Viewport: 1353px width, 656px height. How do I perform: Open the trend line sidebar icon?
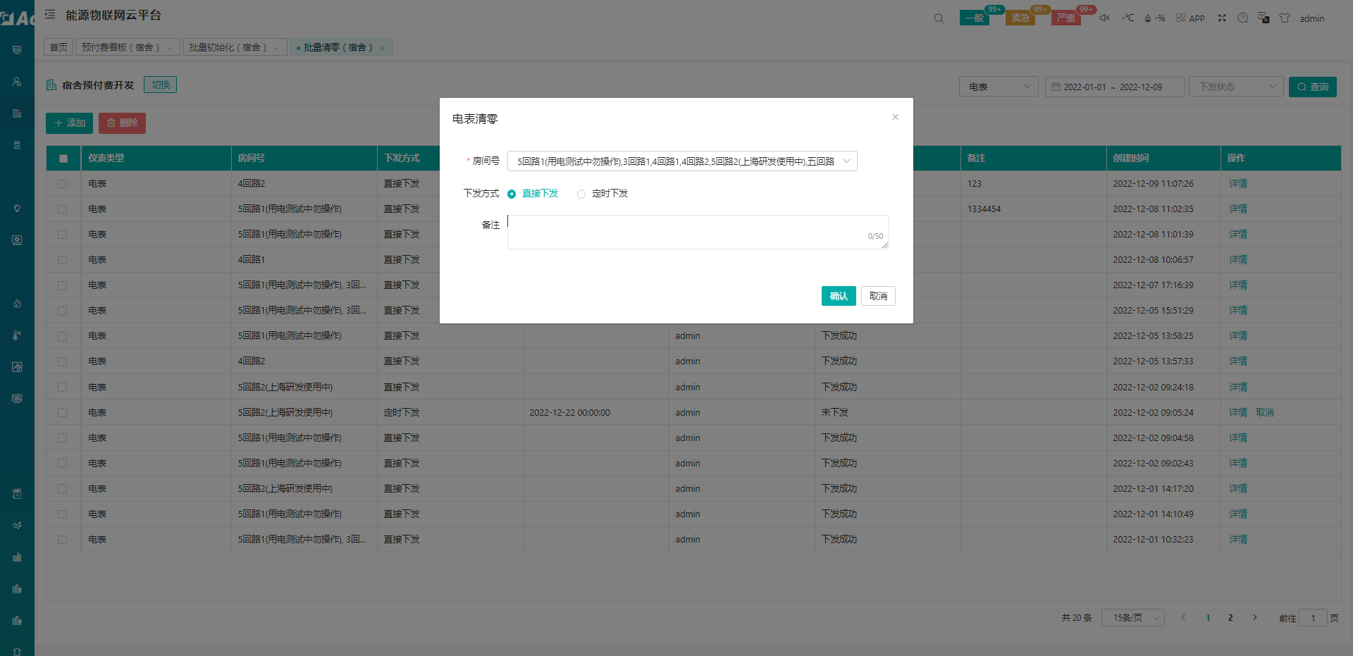17,526
